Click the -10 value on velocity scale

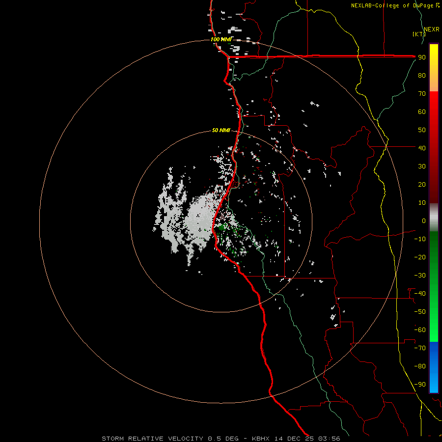420,239
